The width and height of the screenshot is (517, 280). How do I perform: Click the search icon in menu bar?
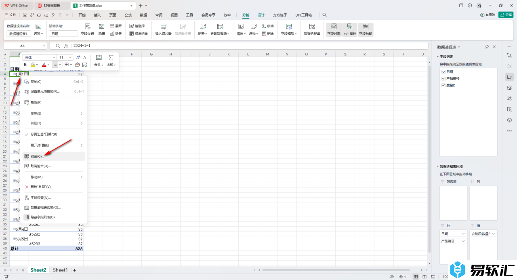pos(324,15)
